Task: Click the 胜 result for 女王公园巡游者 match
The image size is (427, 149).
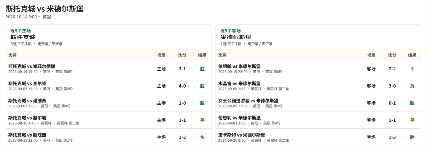Action: (412, 103)
